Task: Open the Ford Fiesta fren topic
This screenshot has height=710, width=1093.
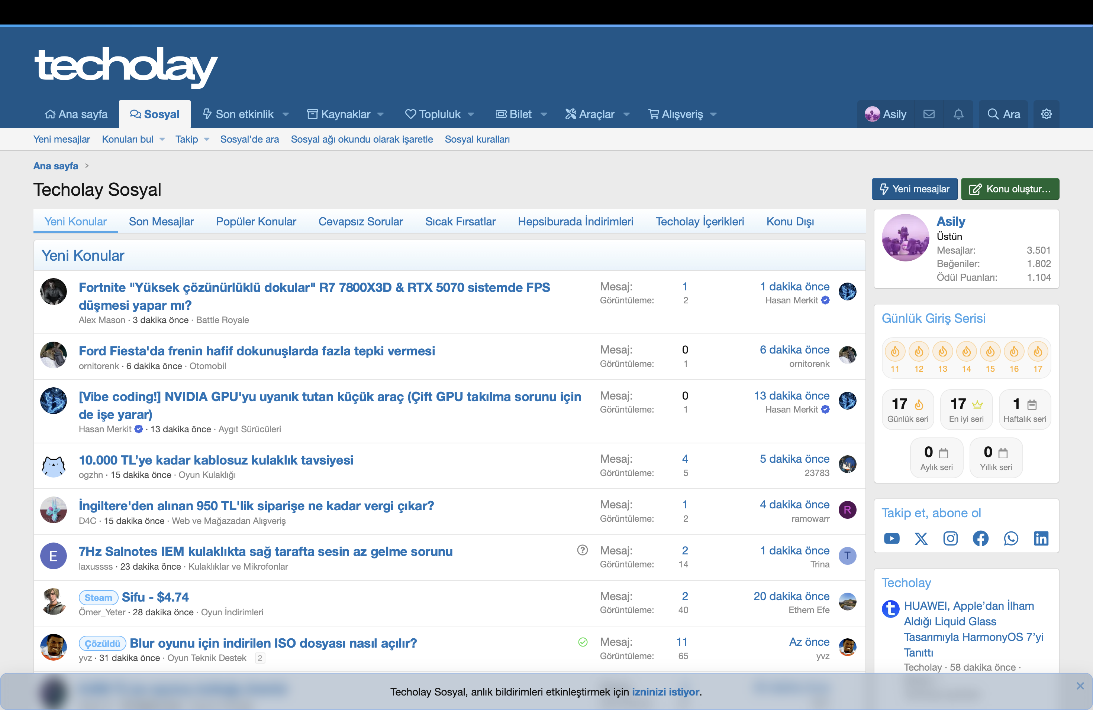Action: [257, 351]
